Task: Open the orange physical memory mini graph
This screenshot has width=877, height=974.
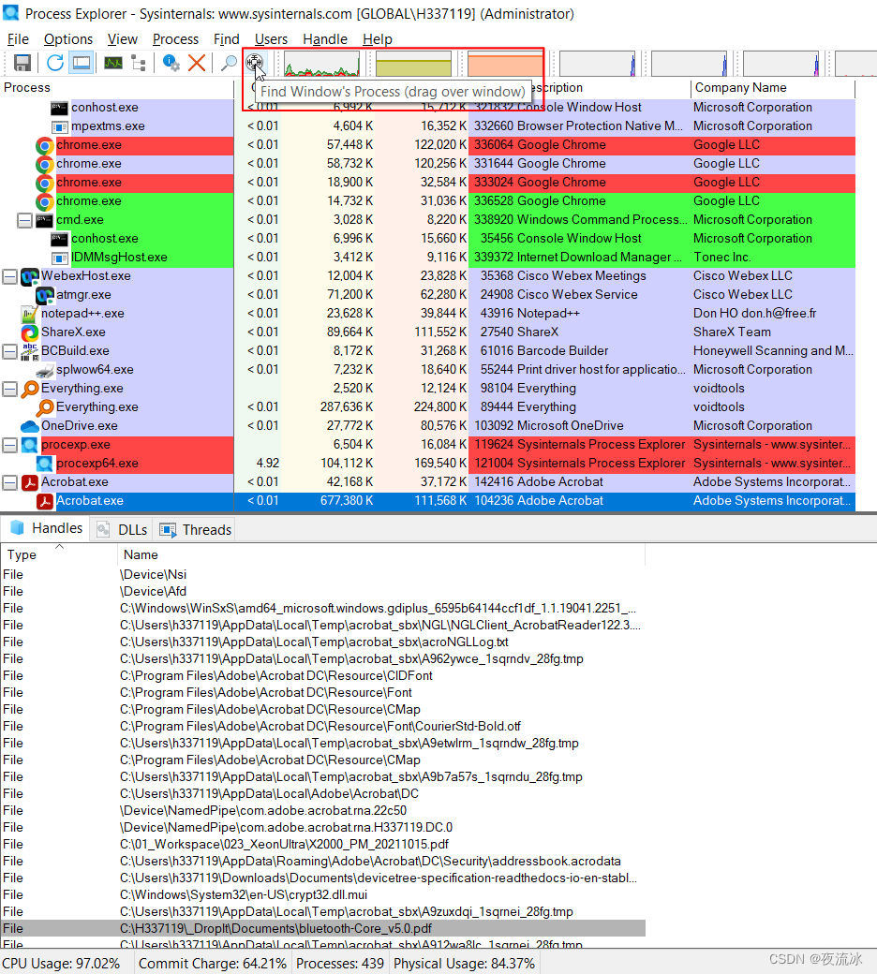Action: 505,64
